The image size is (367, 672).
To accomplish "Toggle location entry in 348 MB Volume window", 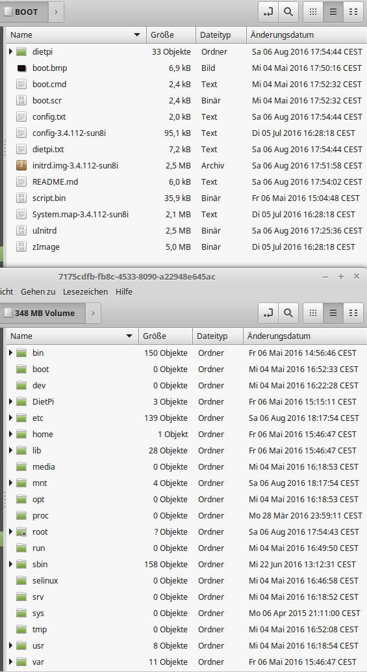I will click(268, 314).
